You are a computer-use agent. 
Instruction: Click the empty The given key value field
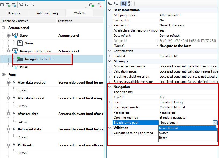[188, 92]
